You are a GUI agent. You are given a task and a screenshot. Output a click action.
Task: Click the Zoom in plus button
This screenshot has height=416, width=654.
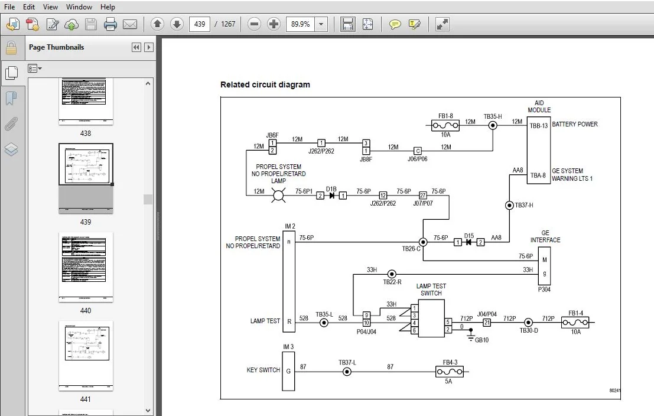(274, 24)
